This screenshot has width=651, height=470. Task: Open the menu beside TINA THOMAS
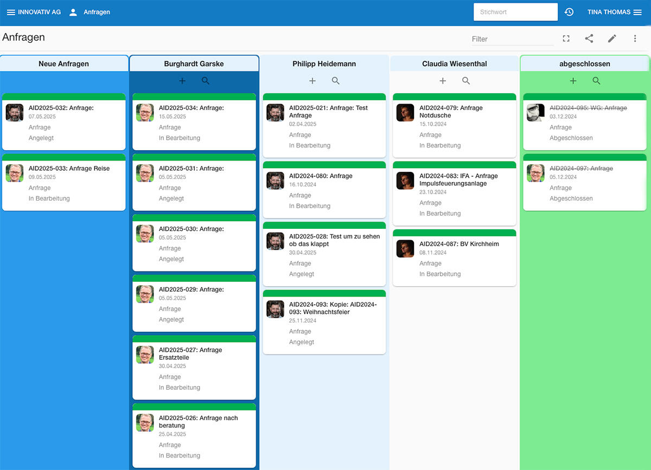point(638,11)
